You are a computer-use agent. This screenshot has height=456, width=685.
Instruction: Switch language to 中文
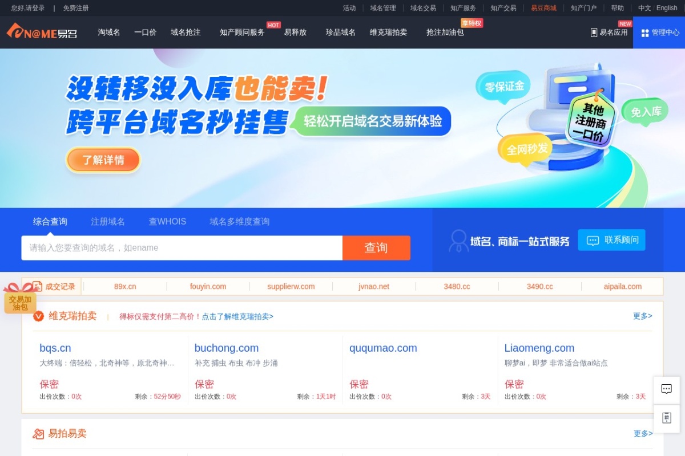click(644, 8)
